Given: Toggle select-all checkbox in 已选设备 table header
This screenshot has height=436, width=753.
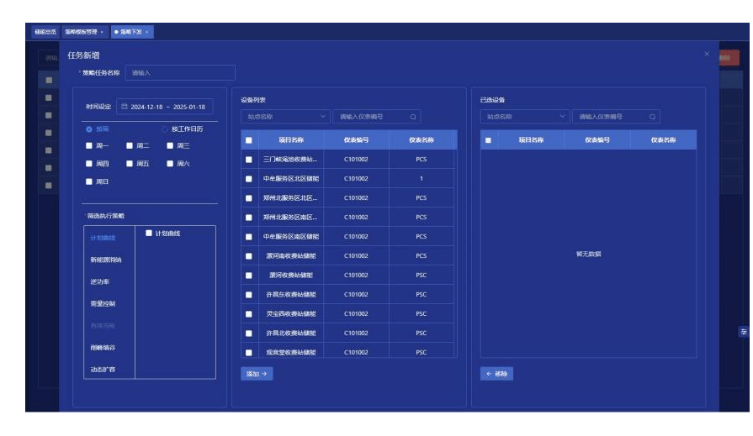Looking at the screenshot, I should (488, 140).
